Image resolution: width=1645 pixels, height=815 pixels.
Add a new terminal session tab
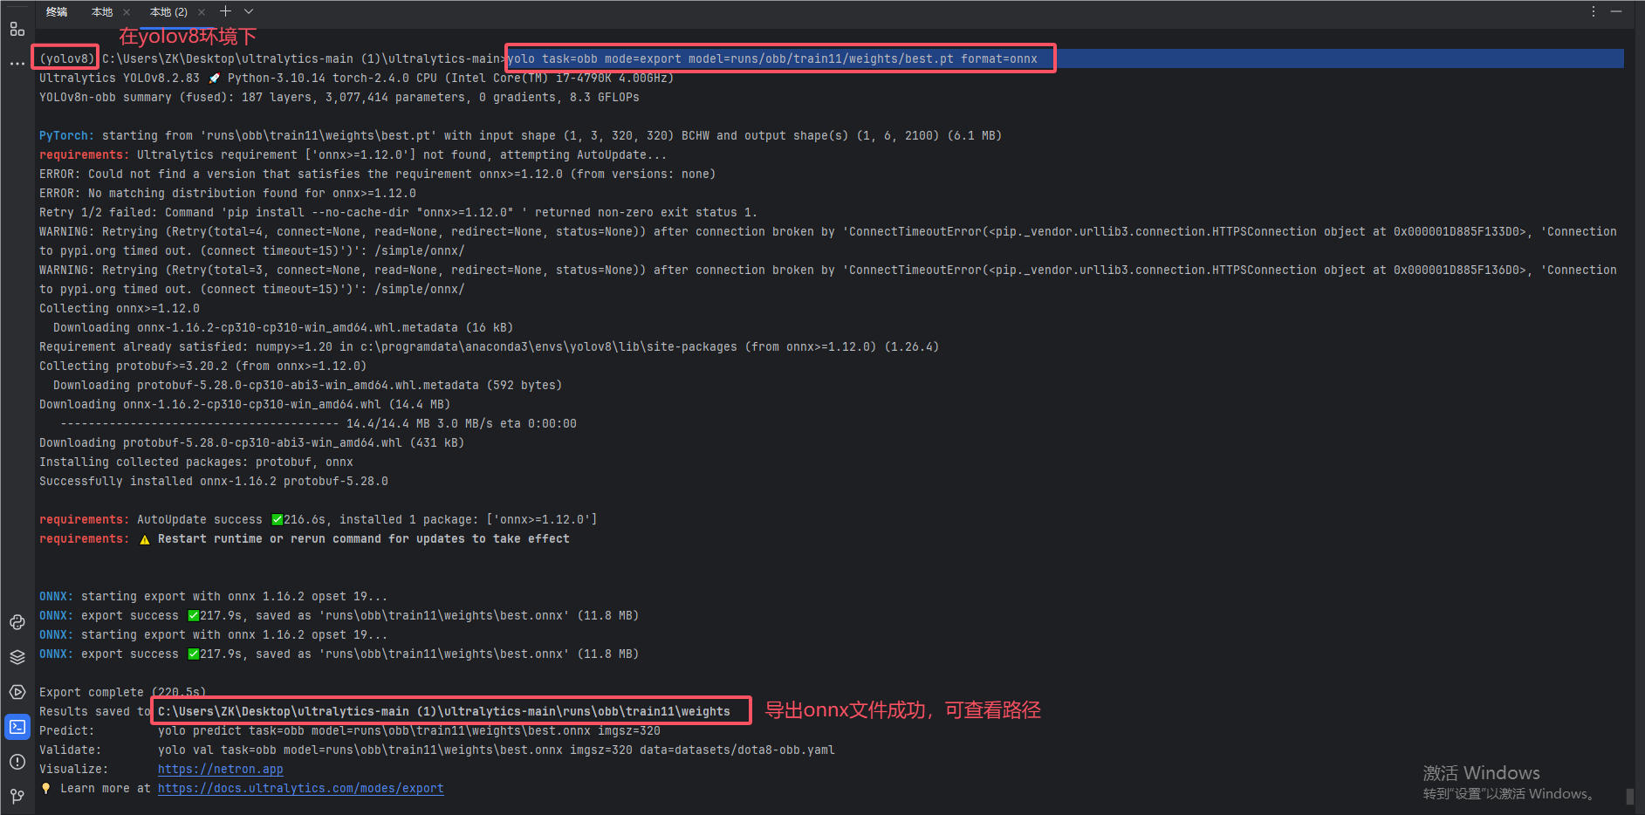pos(225,11)
